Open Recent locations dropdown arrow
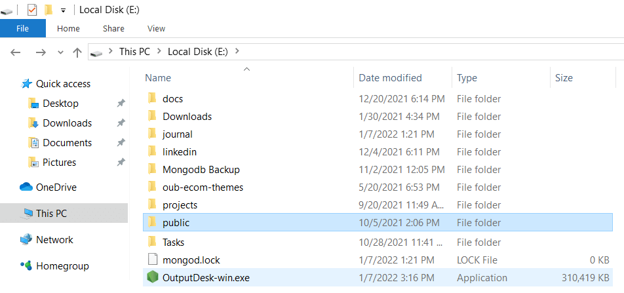Screen dimensions: 624x293 coord(60,52)
